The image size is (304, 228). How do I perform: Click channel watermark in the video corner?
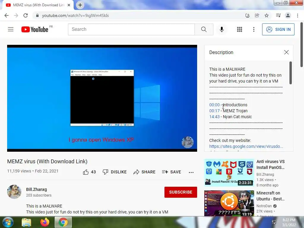tap(188, 142)
